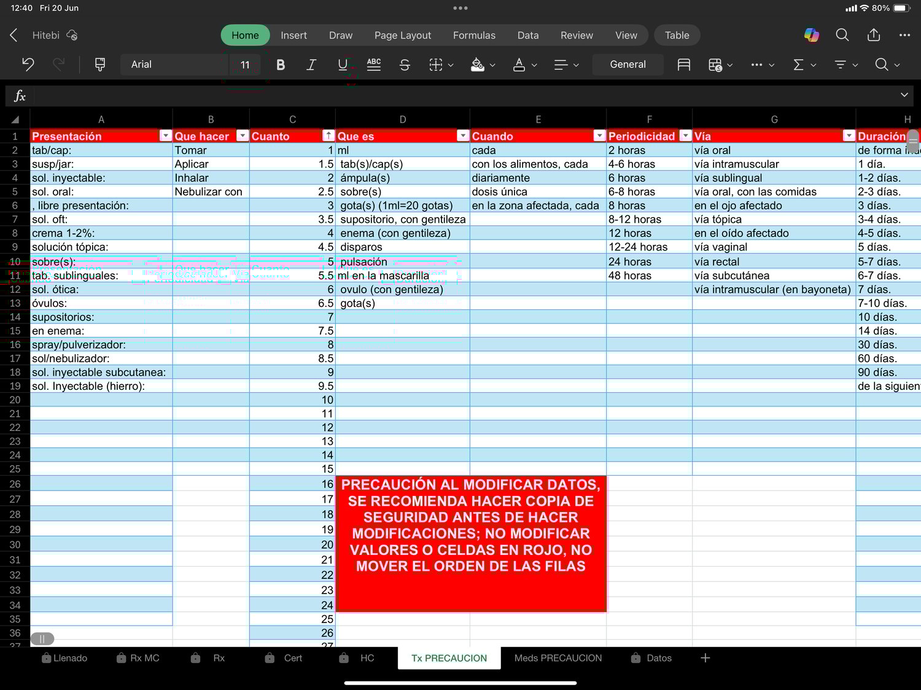Open the Vía column filter
The image size is (921, 690).
coord(849,136)
